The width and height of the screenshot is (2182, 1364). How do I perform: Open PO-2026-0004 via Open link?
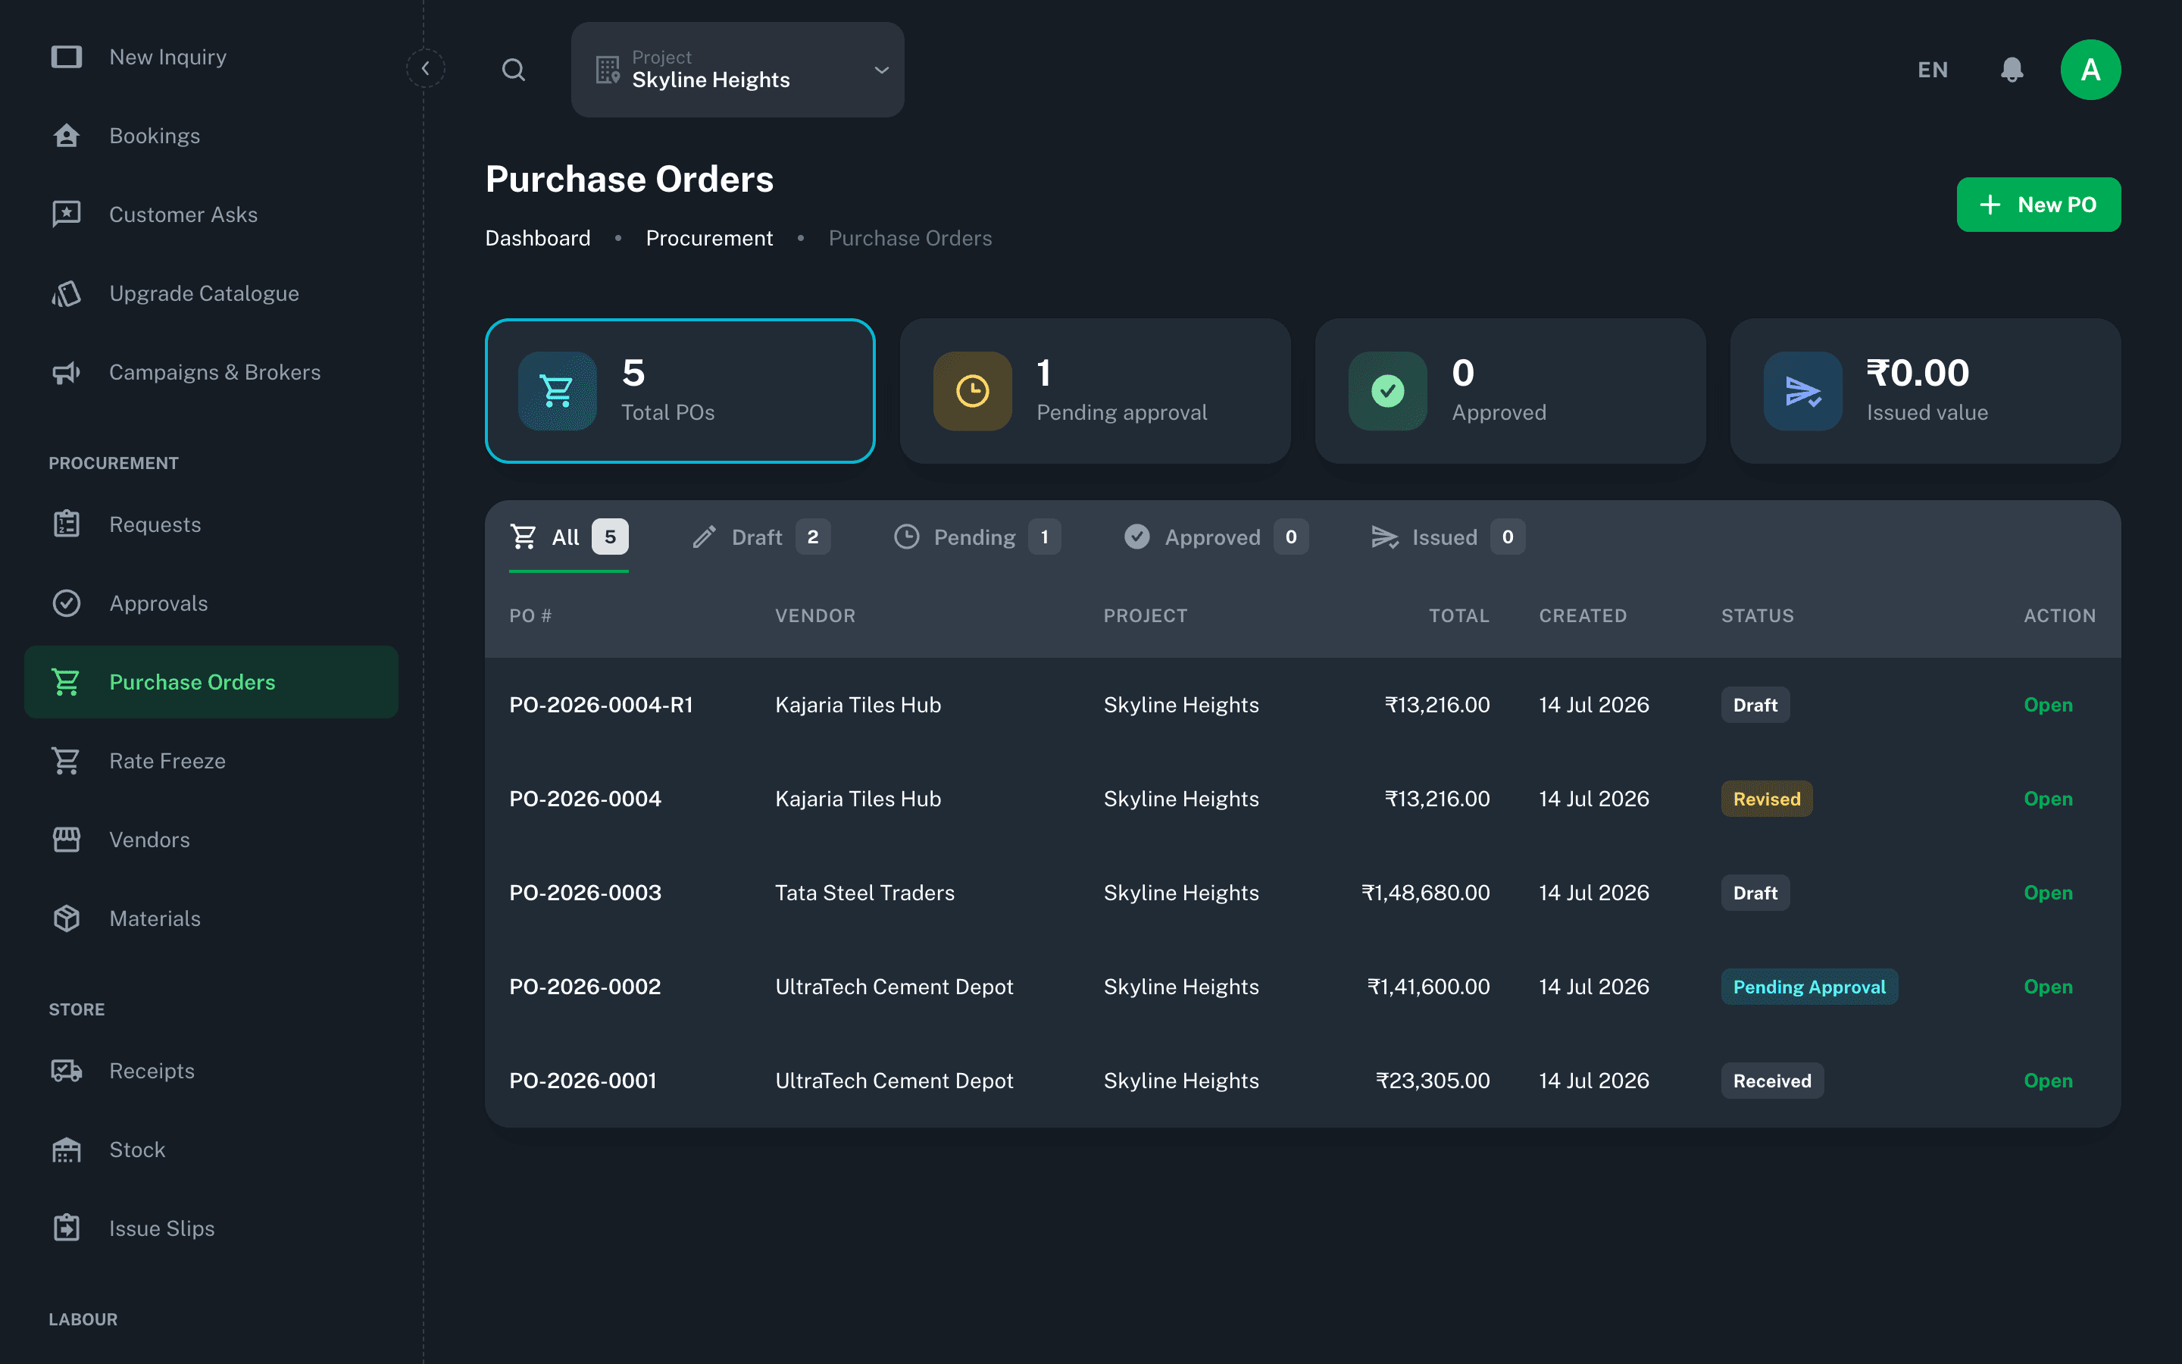2048,799
